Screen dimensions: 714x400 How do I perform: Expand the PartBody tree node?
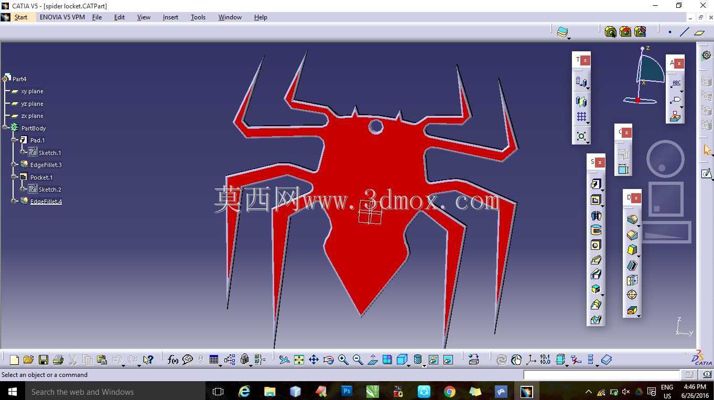6,128
